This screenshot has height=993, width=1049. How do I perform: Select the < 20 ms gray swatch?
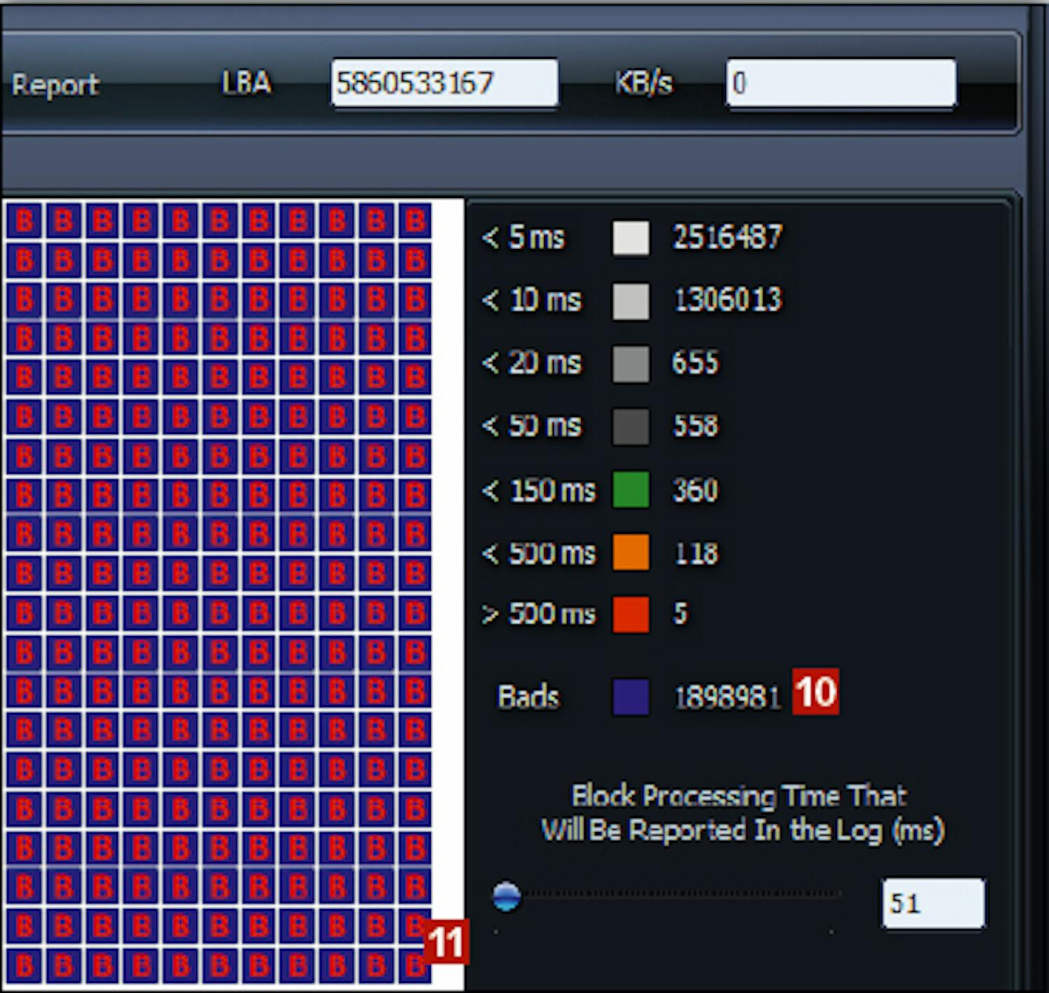(x=630, y=364)
